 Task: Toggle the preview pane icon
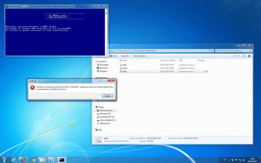[x=244, y=56]
